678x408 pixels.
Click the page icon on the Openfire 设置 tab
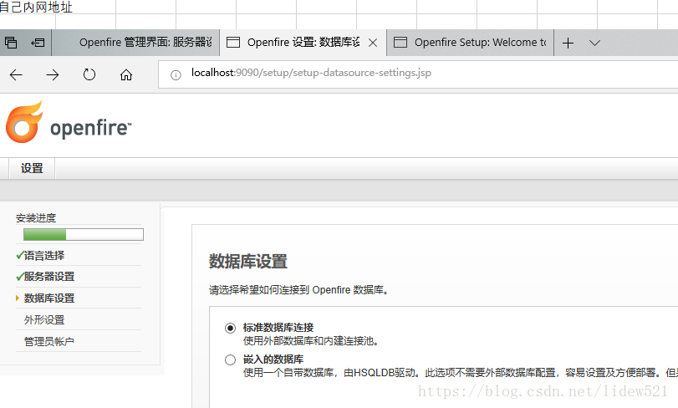tap(233, 43)
